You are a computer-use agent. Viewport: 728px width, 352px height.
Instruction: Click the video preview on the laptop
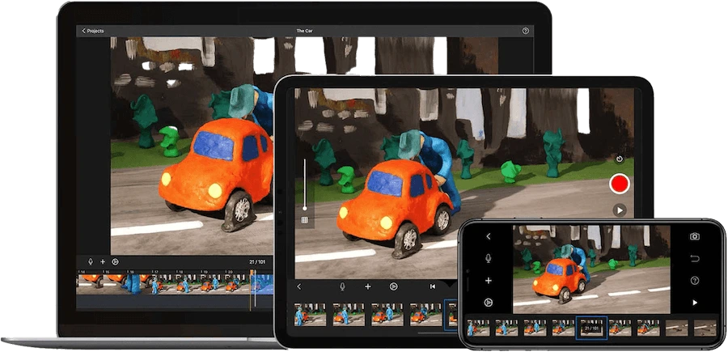point(193,146)
